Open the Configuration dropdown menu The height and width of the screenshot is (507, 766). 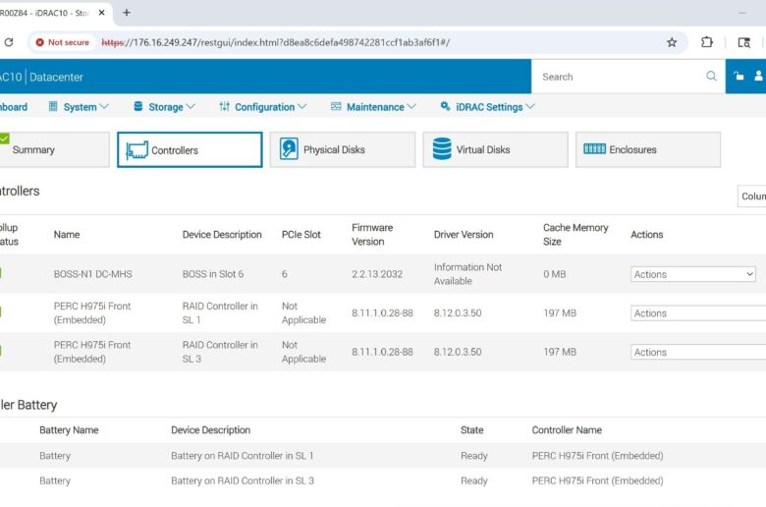[263, 107]
